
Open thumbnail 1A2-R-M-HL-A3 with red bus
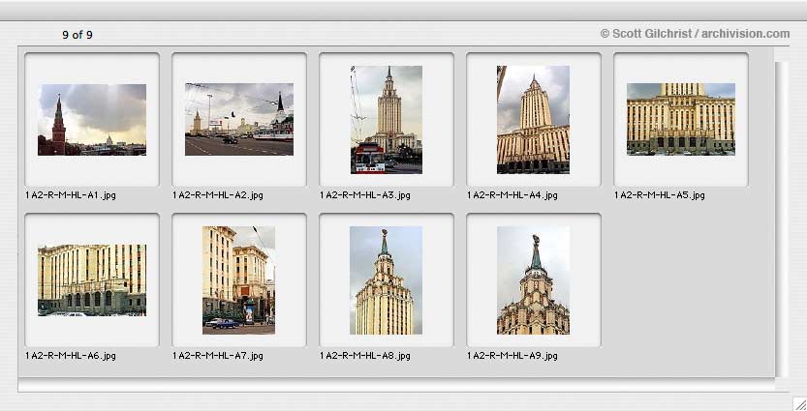coord(387,120)
